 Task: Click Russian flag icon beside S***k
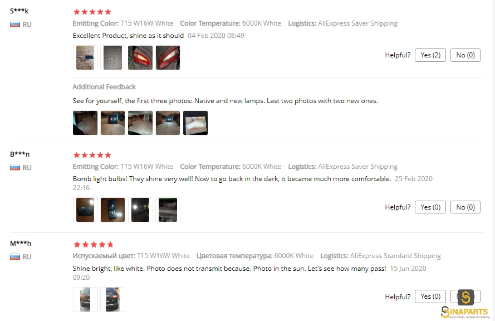15,25
